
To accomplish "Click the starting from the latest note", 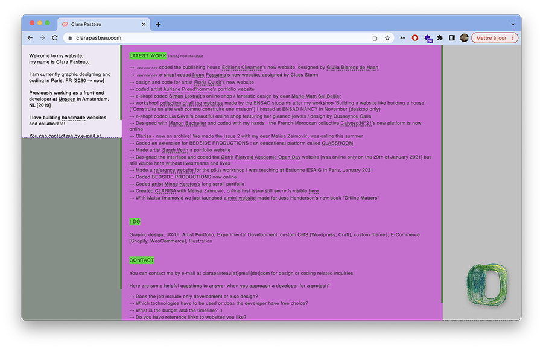I will (185, 57).
